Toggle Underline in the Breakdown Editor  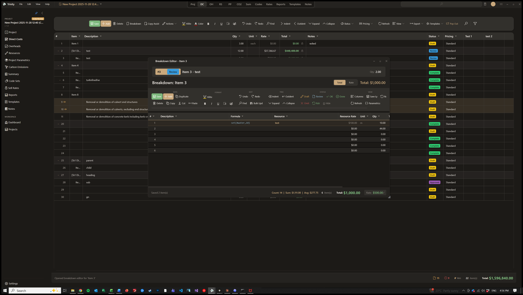tap(218, 103)
